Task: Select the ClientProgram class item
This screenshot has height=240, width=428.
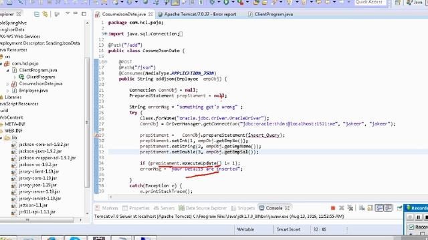Action: (x=41, y=77)
